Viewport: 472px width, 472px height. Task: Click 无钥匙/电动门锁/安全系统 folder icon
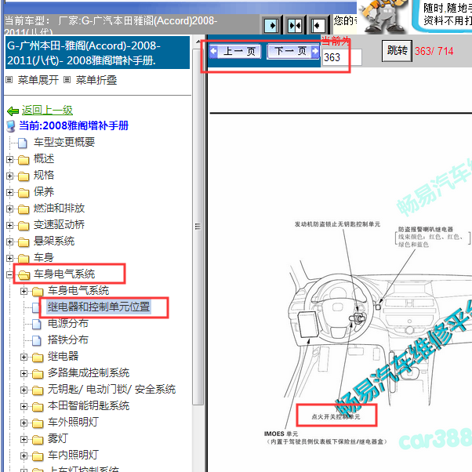tap(38, 390)
